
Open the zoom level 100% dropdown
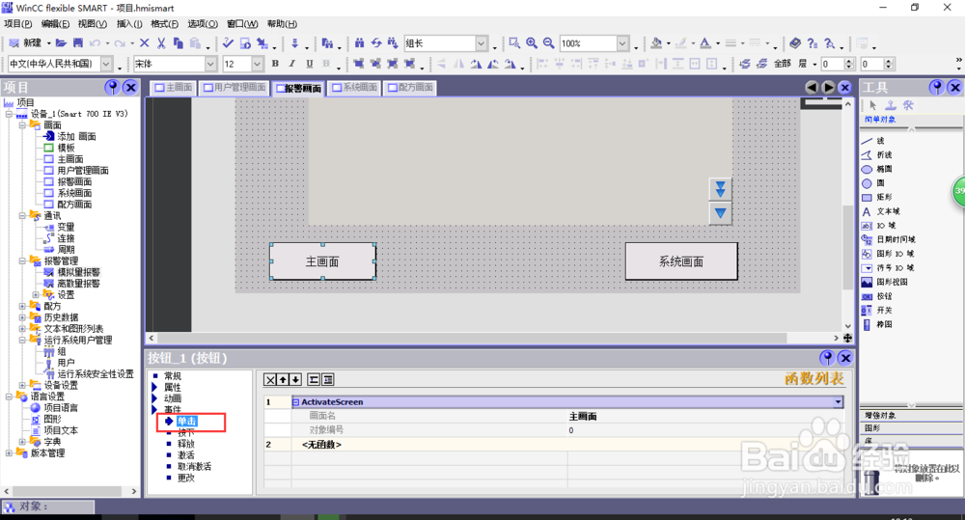tap(622, 43)
